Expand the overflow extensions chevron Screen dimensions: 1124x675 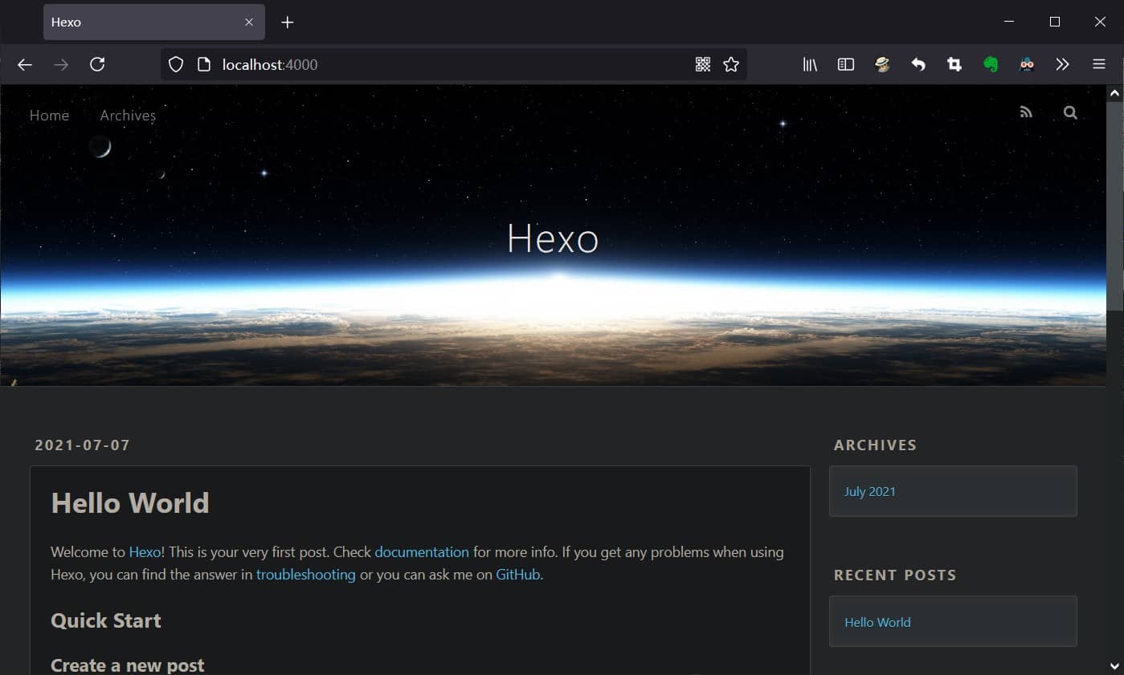[x=1062, y=65]
